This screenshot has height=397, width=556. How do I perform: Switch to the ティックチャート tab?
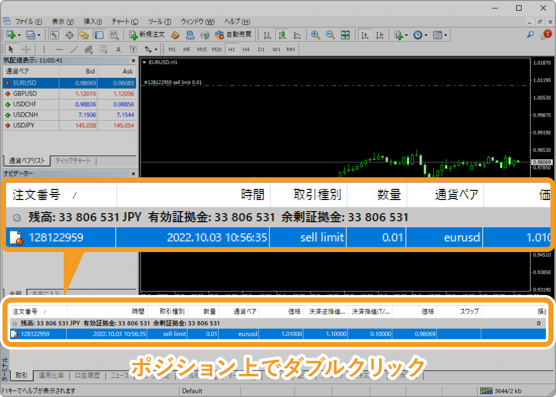73,161
